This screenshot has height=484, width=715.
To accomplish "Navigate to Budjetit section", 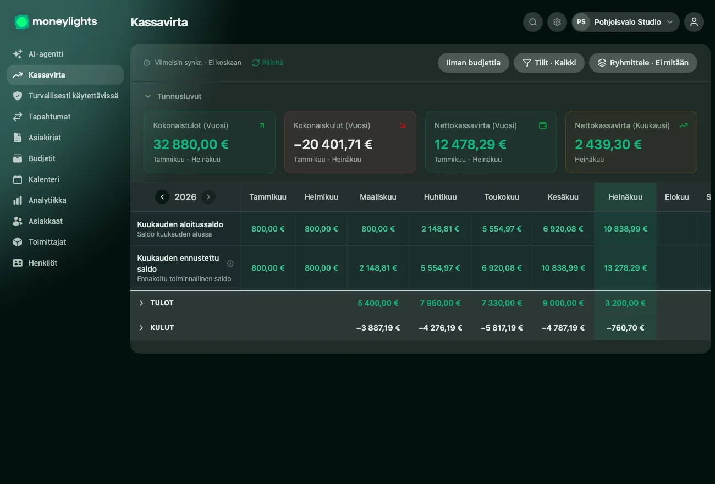I will (65, 158).
